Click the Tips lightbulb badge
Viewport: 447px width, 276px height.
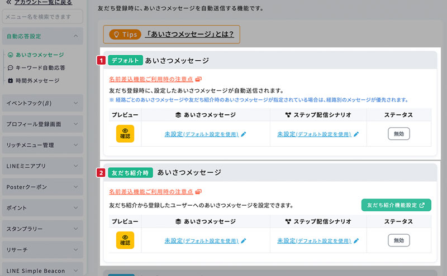pos(125,35)
